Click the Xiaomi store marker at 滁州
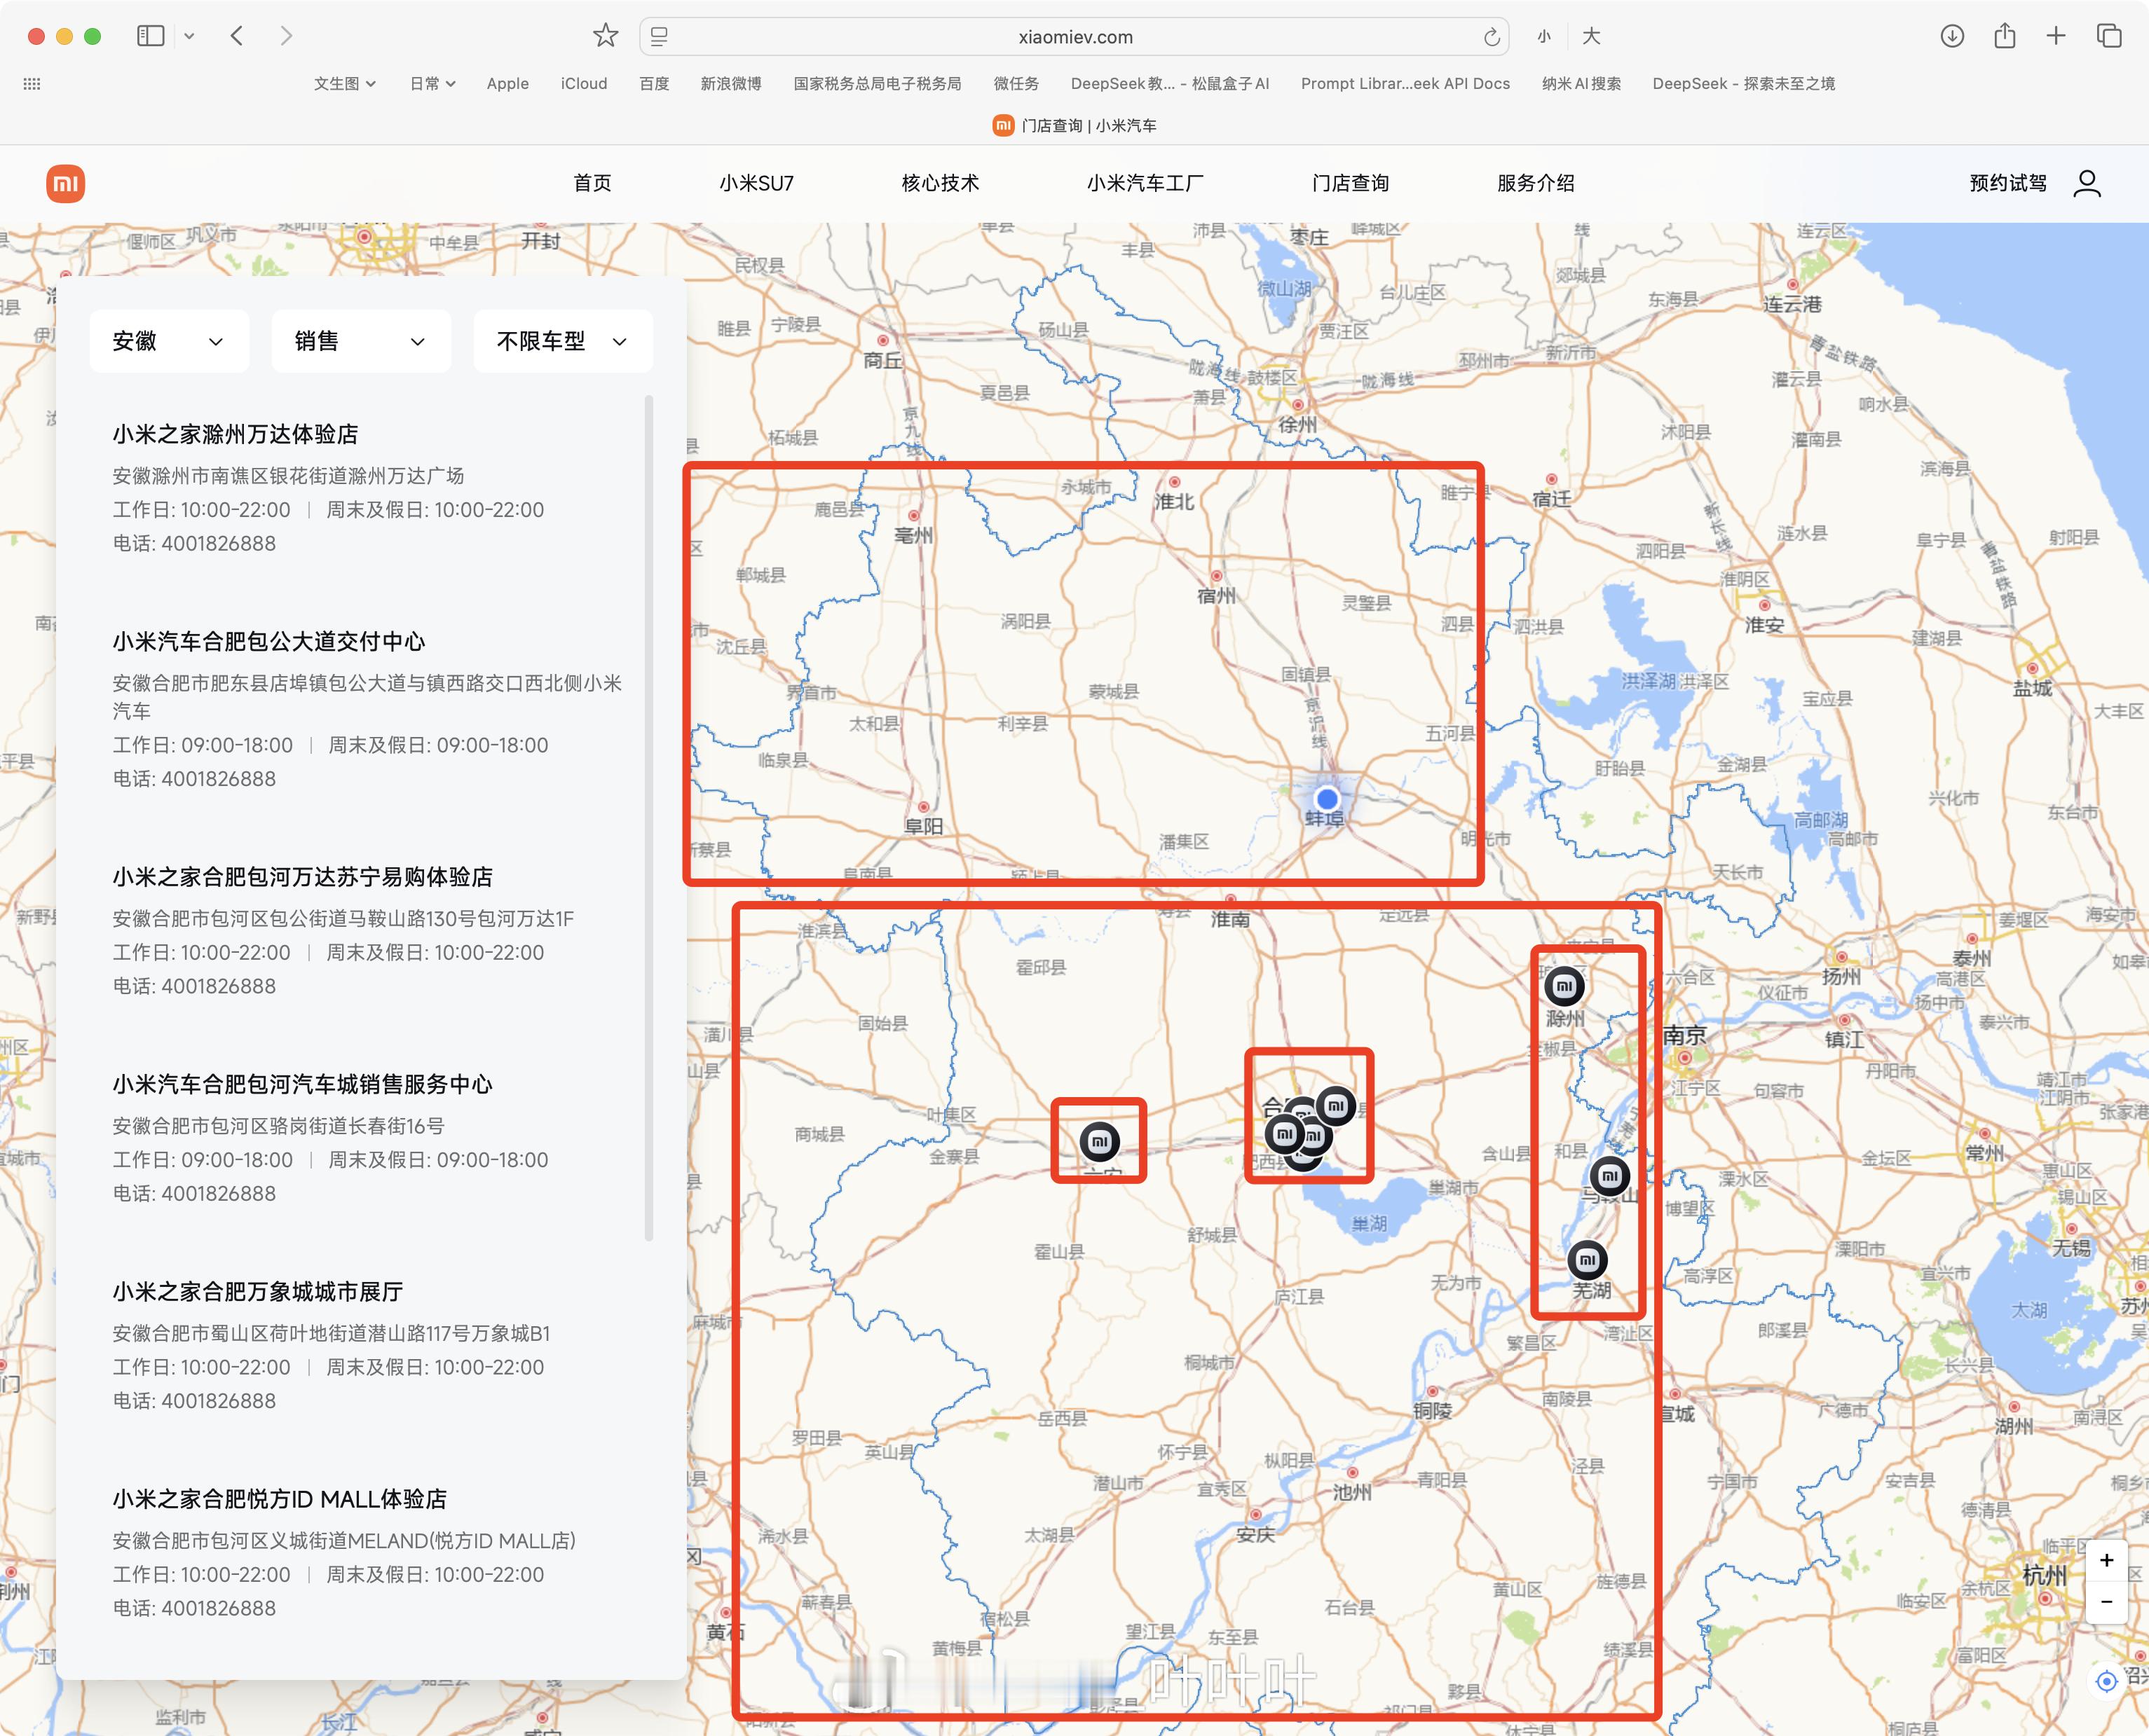2149x1736 pixels. pyautogui.click(x=1564, y=987)
